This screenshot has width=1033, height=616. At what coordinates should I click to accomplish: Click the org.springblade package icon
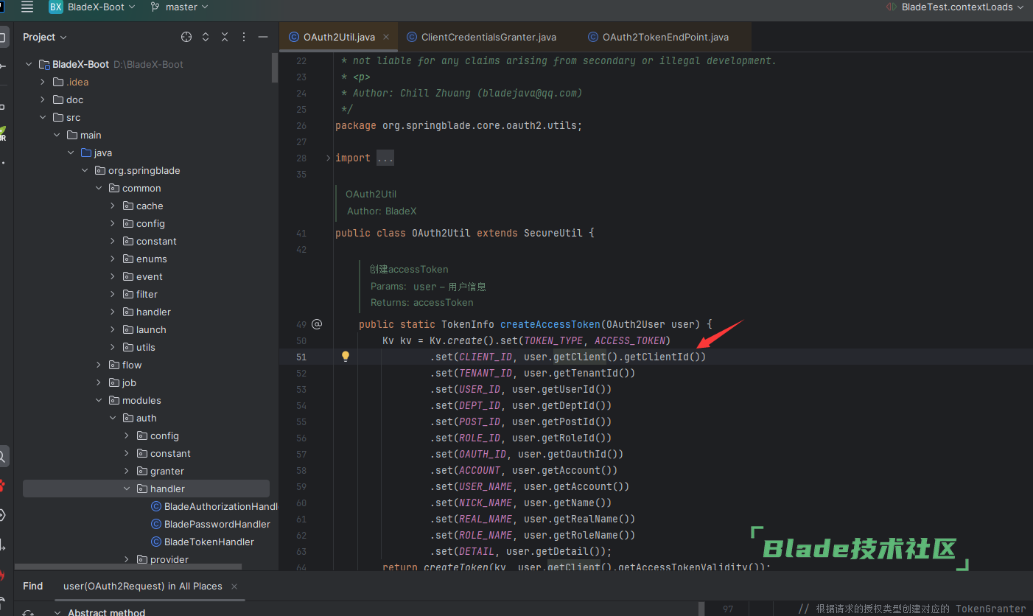pos(100,170)
